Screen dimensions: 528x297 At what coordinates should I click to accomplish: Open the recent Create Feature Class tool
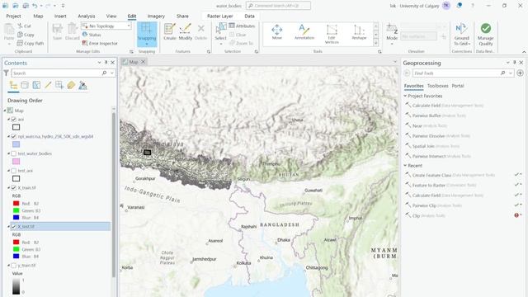click(431, 175)
